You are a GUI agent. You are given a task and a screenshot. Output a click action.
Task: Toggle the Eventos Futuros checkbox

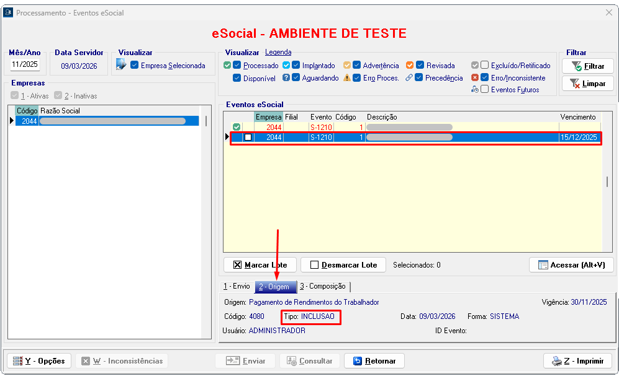pos(484,90)
